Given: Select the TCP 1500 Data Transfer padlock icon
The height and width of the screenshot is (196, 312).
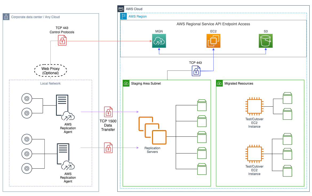Looking at the screenshot, I should pos(108,112).
